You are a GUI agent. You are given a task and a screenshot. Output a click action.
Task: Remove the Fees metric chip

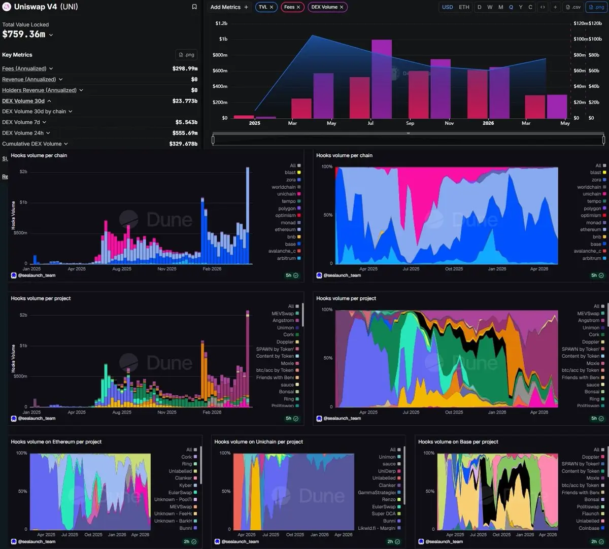click(298, 7)
